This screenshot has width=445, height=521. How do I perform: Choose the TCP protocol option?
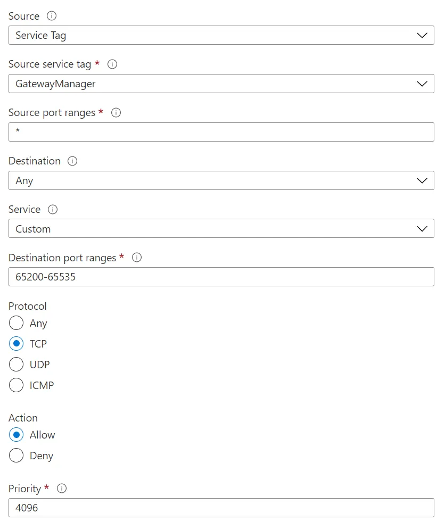[17, 344]
